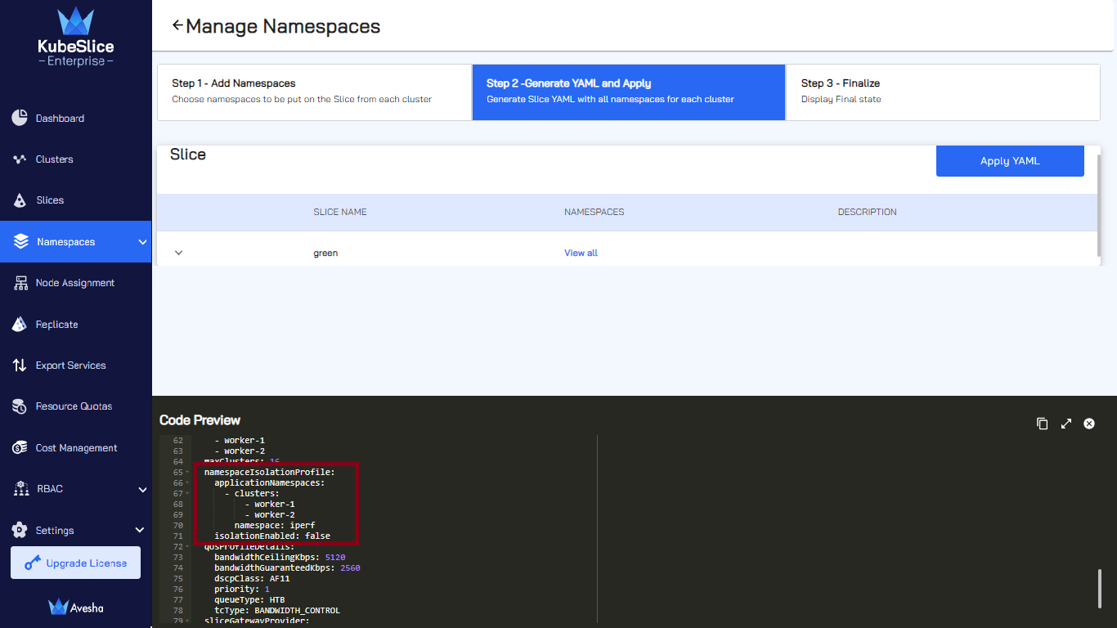Open Step 1 - Add Namespaces tab
This screenshot has height=628, width=1117.
[314, 92]
